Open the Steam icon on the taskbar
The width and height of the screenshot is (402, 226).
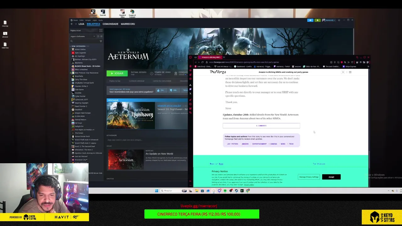click(x=236, y=191)
